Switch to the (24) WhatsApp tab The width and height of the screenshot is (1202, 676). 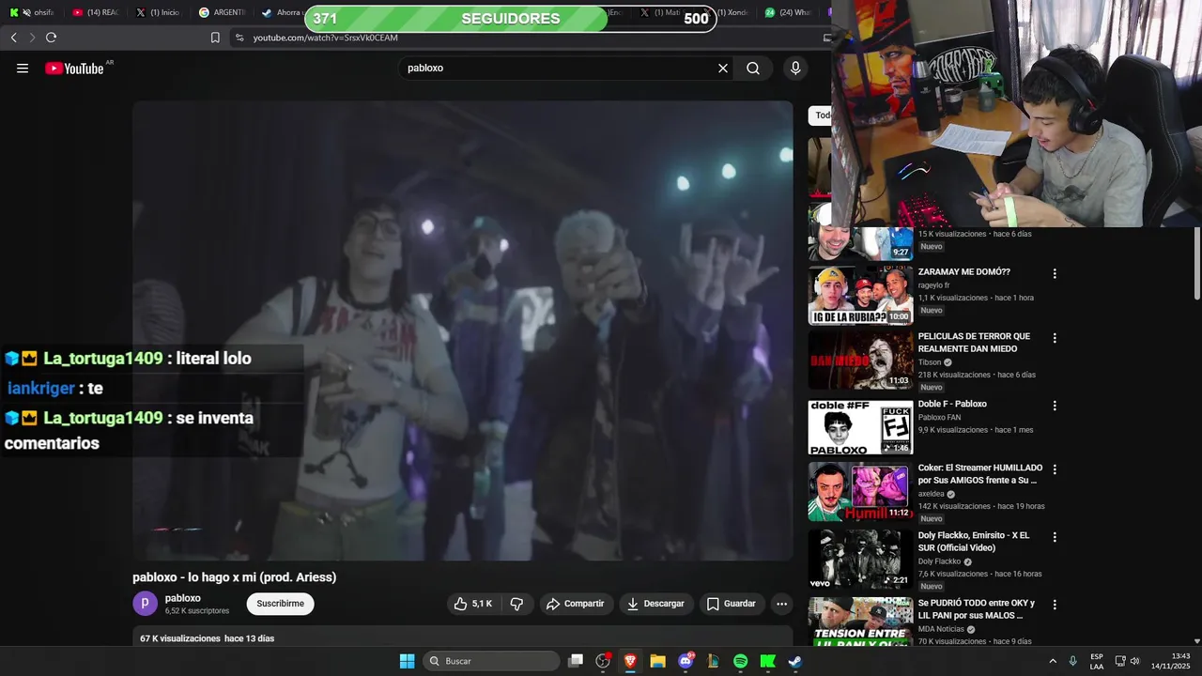point(789,12)
